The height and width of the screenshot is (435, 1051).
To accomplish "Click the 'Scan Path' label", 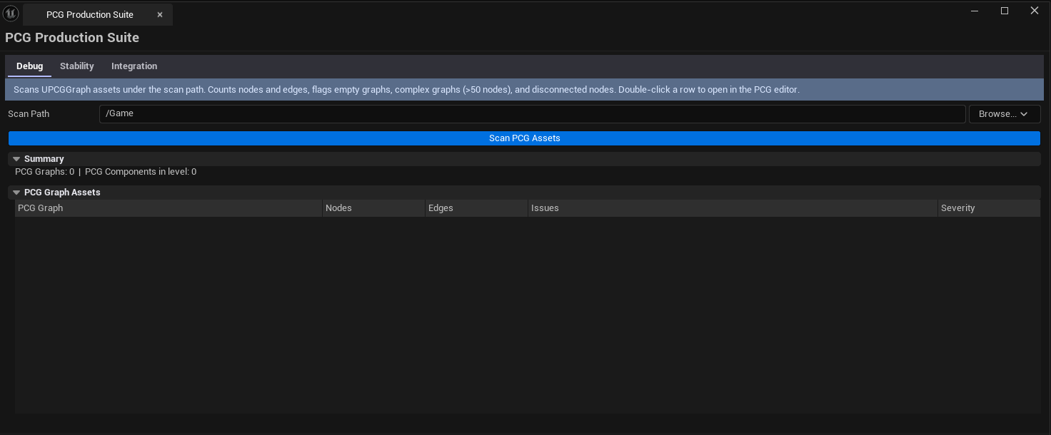I will [x=29, y=114].
